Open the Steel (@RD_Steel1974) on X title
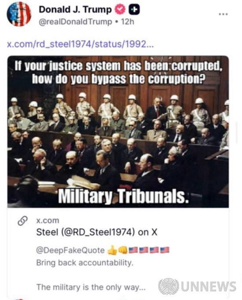Viewport: 242px width, 300px height. tap(97, 232)
